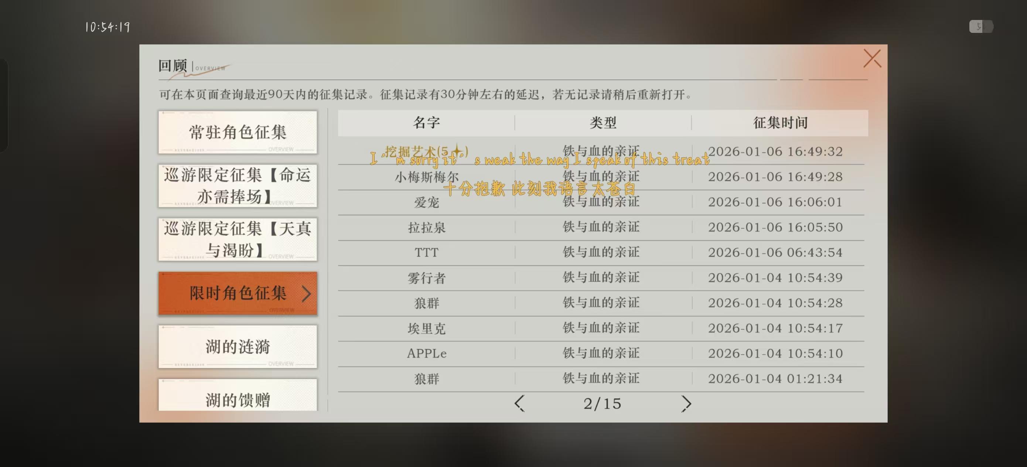
Task: Go to previous page arrow
Action: tap(519, 403)
